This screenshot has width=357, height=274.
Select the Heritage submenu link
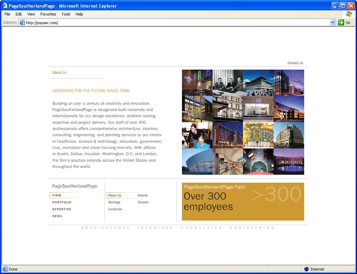tap(114, 202)
